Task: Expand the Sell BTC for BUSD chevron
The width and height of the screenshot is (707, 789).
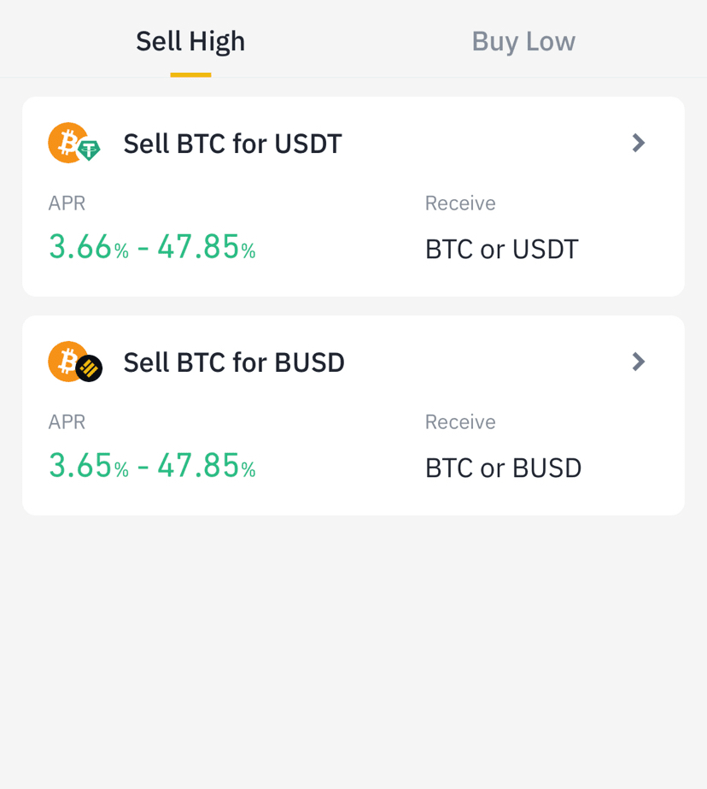Action: tap(638, 362)
